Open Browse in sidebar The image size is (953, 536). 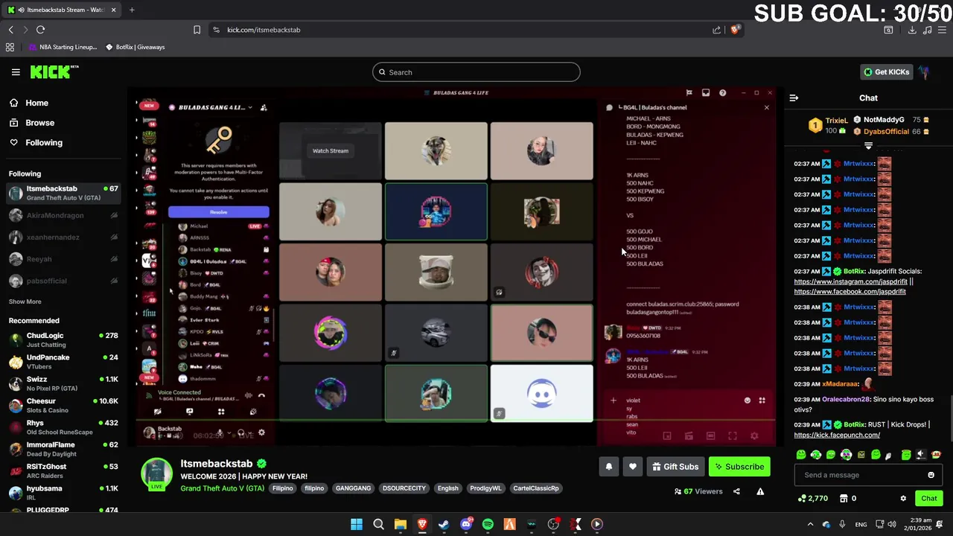click(x=33, y=123)
